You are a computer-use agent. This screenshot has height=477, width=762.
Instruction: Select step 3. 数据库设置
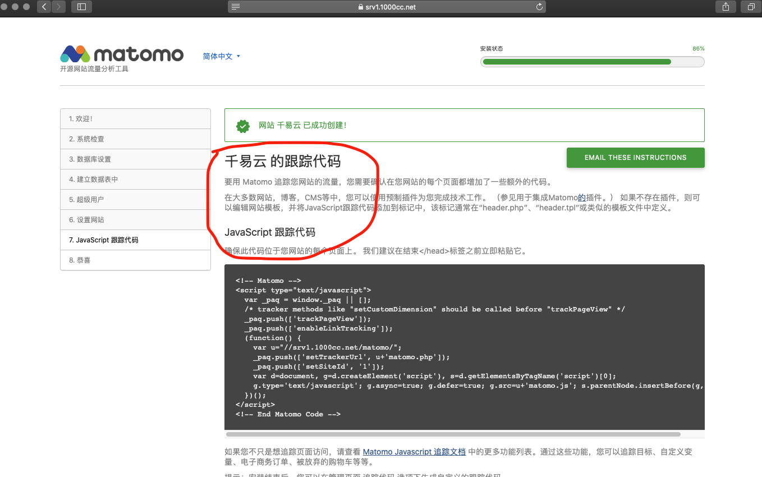point(135,159)
